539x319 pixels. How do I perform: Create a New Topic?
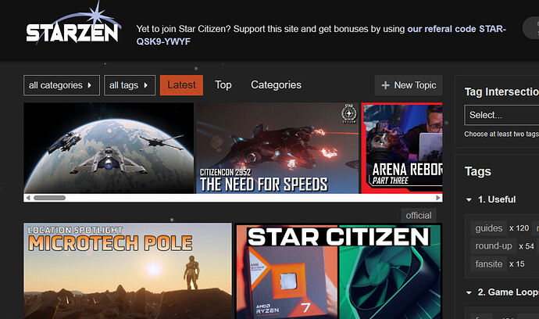[x=409, y=85]
